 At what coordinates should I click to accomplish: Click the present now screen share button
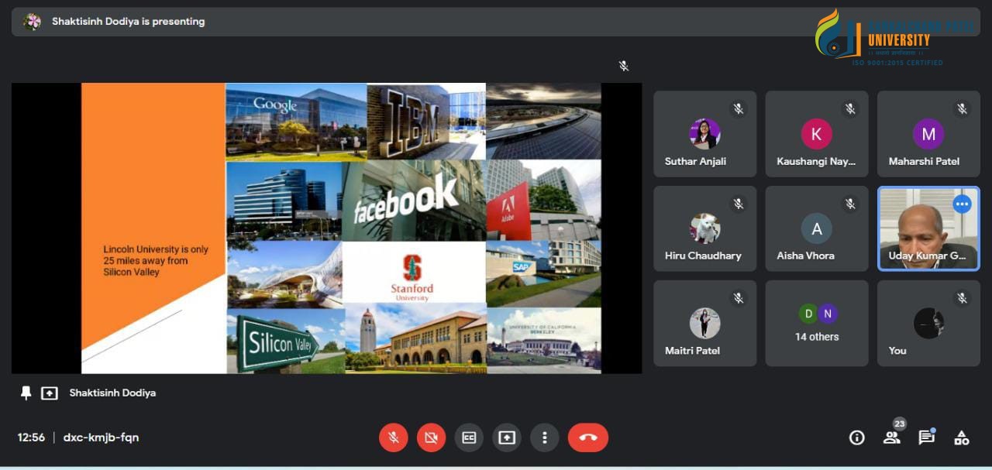click(507, 437)
